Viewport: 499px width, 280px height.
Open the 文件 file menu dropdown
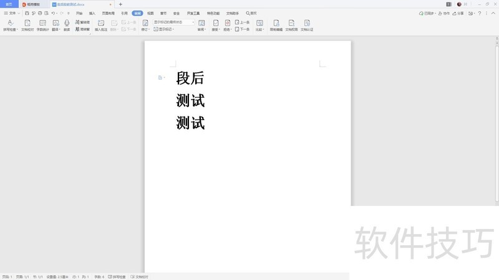pos(12,13)
